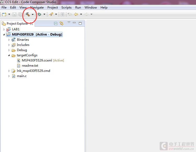Click the targetConfigs folder icon

click(x=14, y=56)
